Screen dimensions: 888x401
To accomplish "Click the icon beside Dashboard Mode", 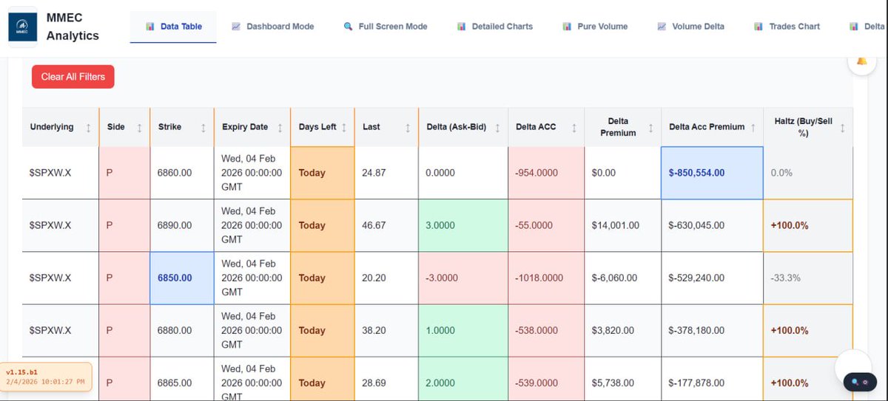I will point(236,27).
